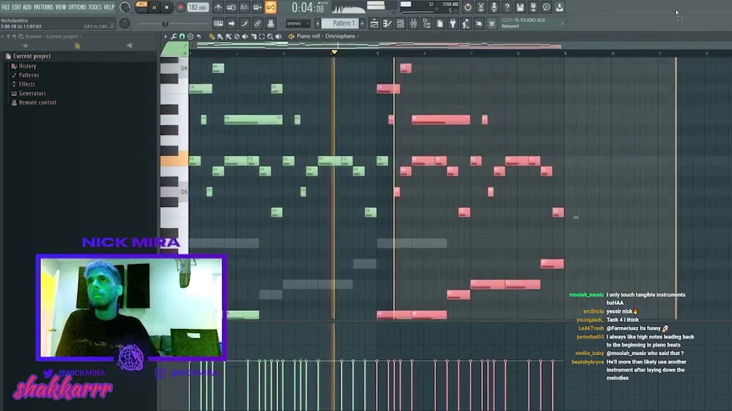Click the render export audio icon
The image size is (732, 411).
point(533,7)
